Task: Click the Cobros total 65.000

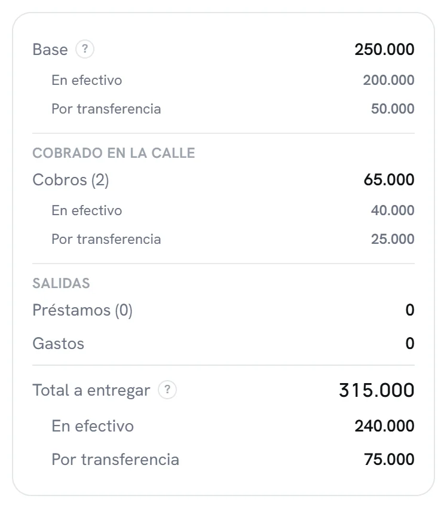Action: tap(388, 180)
